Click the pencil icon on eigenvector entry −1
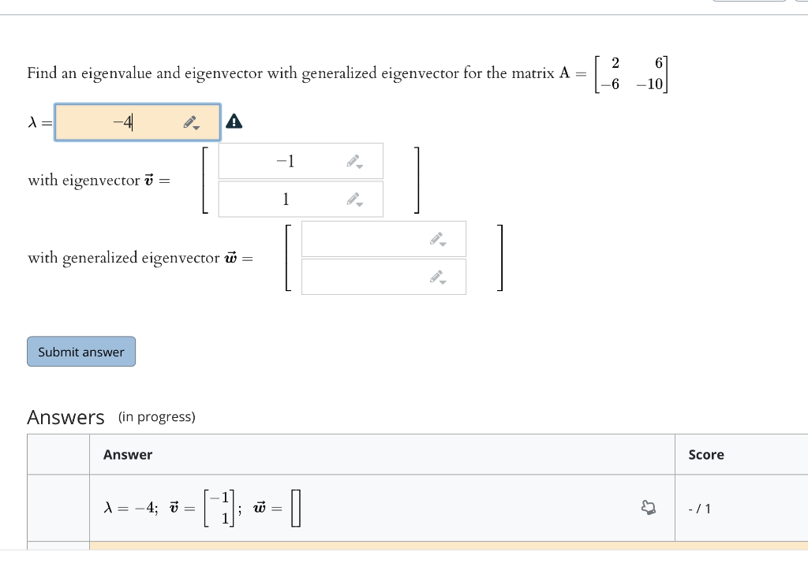The height and width of the screenshot is (563, 808). point(352,159)
